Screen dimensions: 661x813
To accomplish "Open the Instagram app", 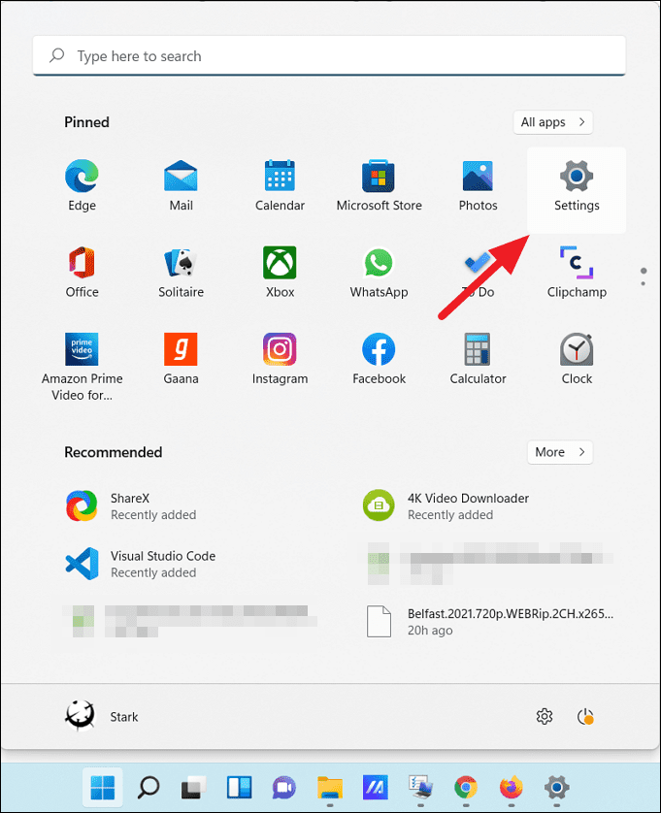I will [280, 359].
